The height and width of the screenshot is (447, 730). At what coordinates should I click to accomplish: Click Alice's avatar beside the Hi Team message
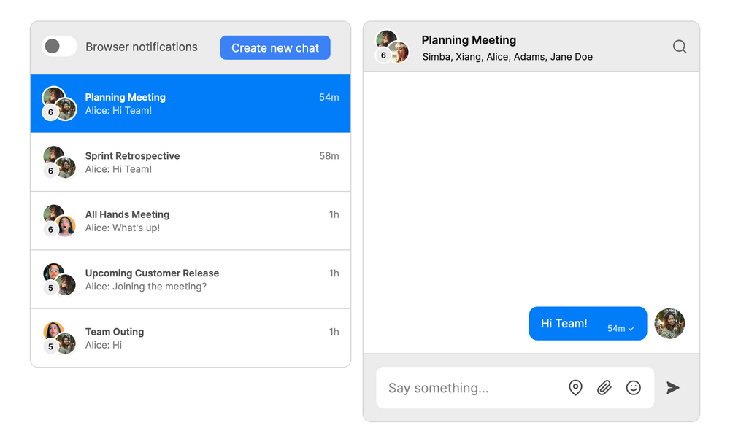669,323
